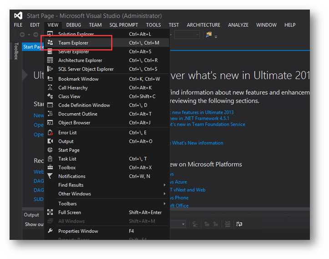Viewport: 329px width, 259px height.
Task: Open the HELP menu
Action: click(290, 25)
